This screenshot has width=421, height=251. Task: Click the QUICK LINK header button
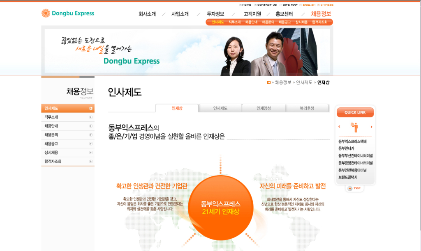[355, 112]
